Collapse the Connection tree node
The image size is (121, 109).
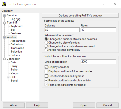[4, 59]
